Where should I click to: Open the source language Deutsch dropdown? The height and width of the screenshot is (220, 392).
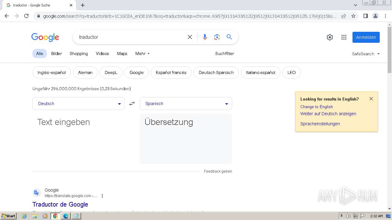pos(79,104)
